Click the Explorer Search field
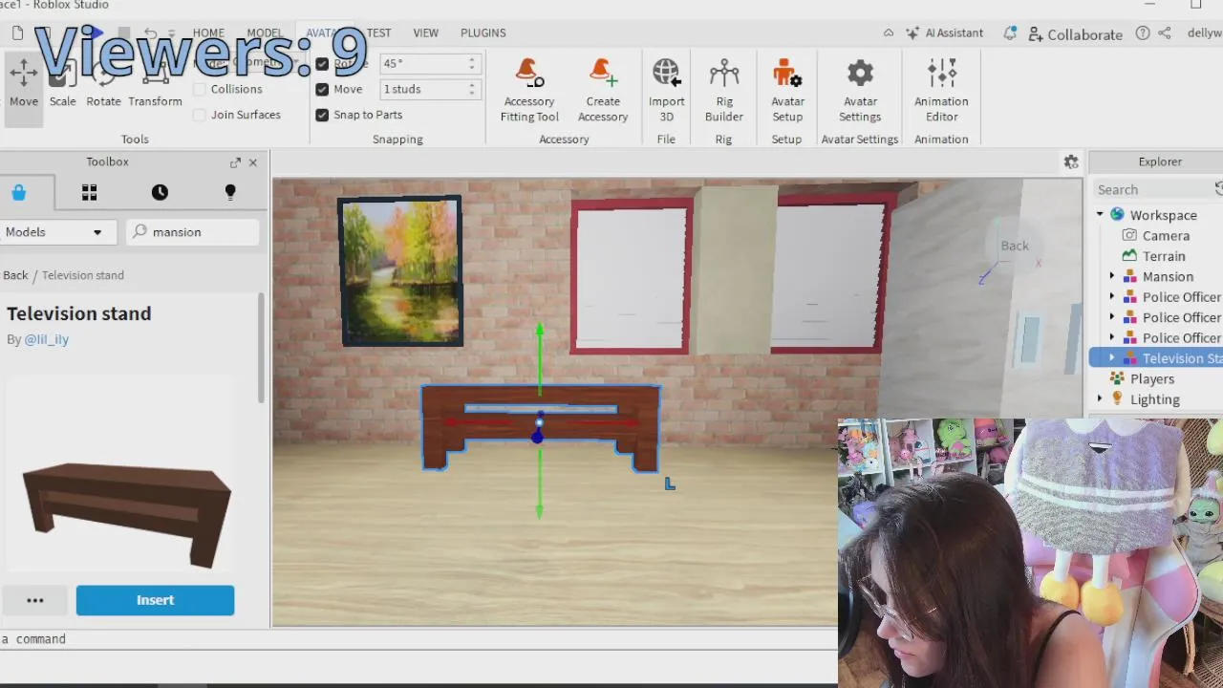 (x=1154, y=190)
